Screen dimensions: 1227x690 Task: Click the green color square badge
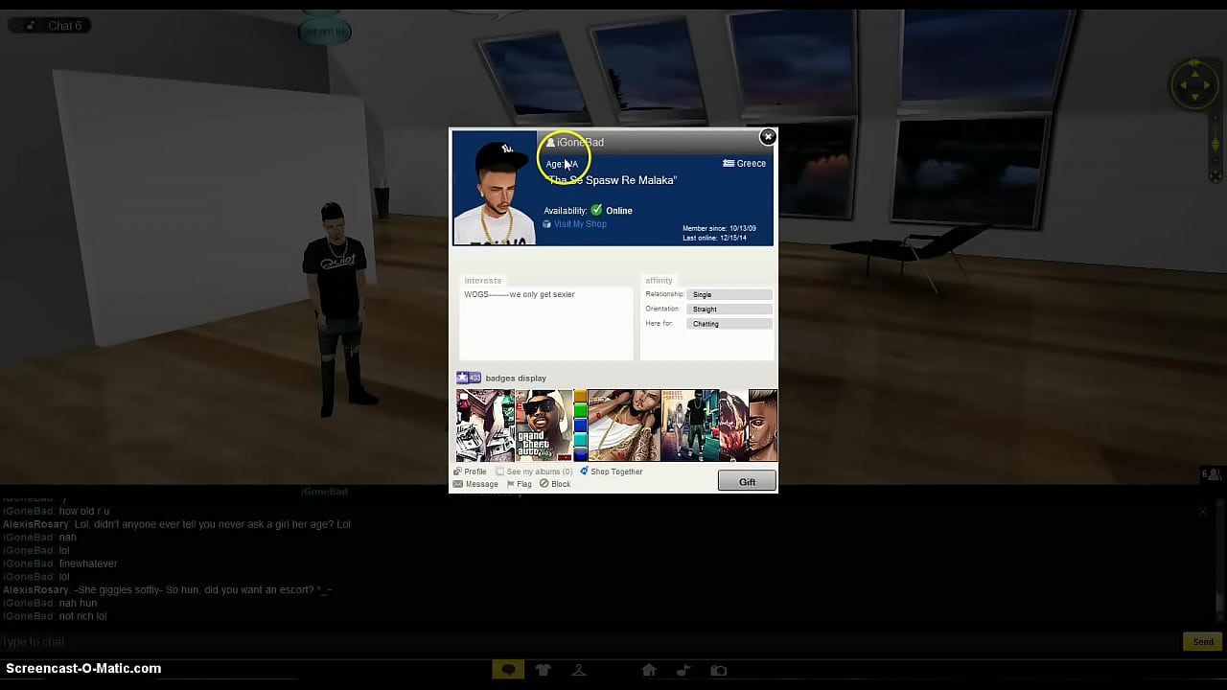(x=580, y=411)
